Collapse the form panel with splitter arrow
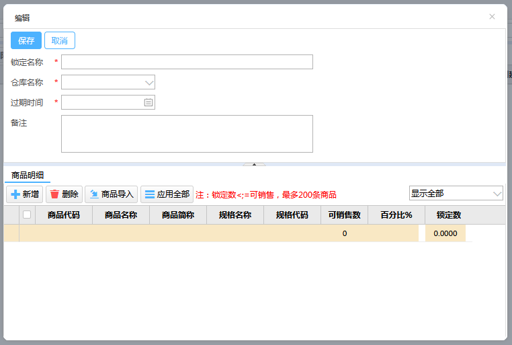512x345 pixels. 254,164
